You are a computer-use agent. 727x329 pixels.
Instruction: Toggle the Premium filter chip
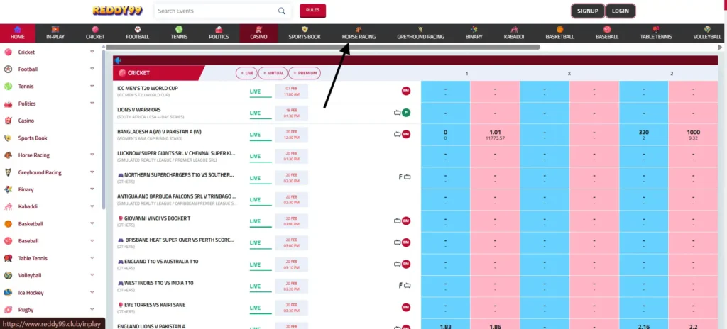(304, 73)
